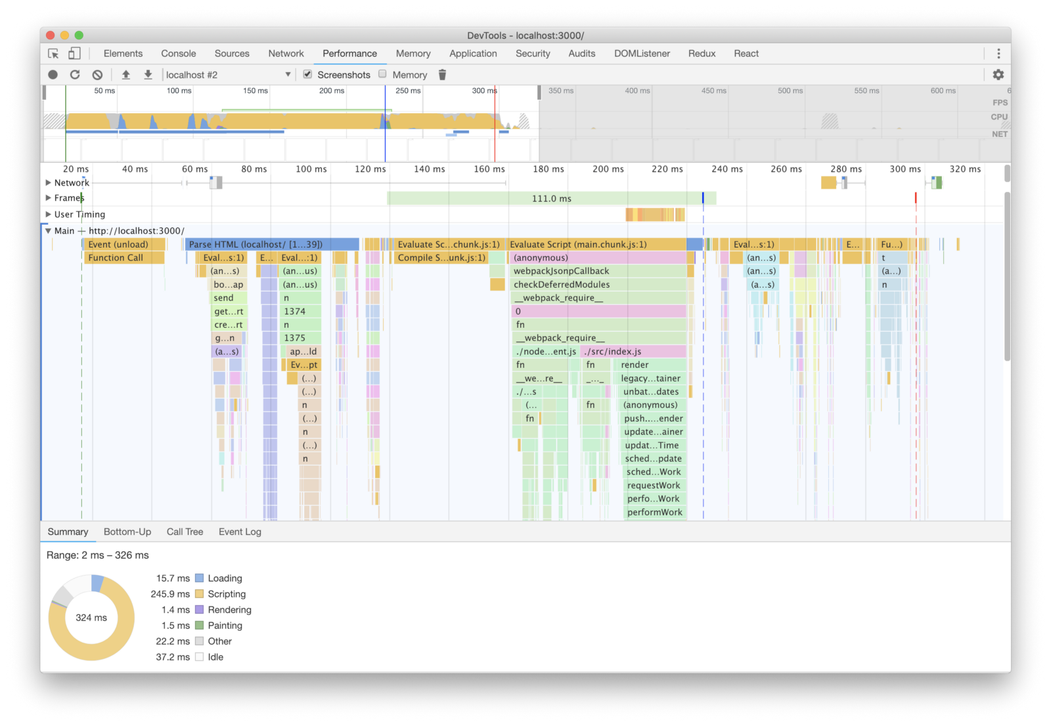The width and height of the screenshot is (1051, 726).
Task: Select the Call Tree tab
Action: [x=185, y=532]
